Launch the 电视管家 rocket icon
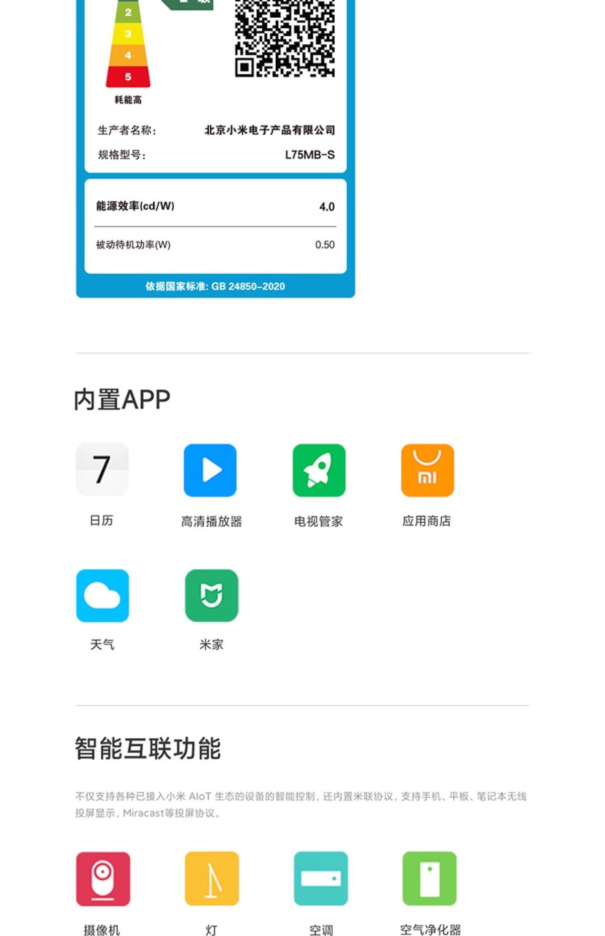Screen dimensions: 605x936 click(x=319, y=470)
